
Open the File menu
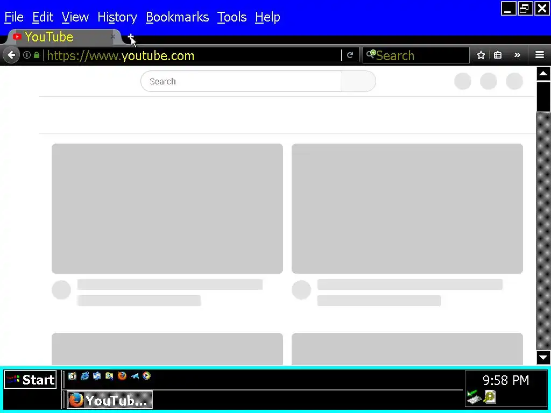14,17
